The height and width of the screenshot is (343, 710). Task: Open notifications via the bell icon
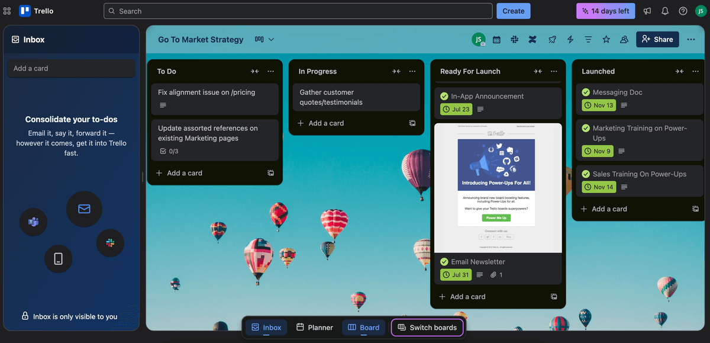tap(664, 10)
